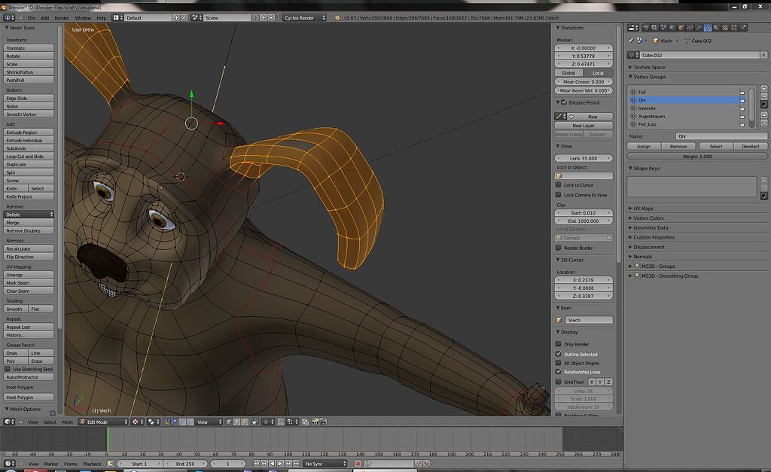Expand the UV Maps panel
Screen dimensions: 771x472
tap(643, 209)
